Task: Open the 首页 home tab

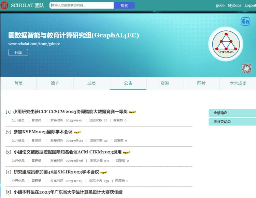Action: (18, 83)
